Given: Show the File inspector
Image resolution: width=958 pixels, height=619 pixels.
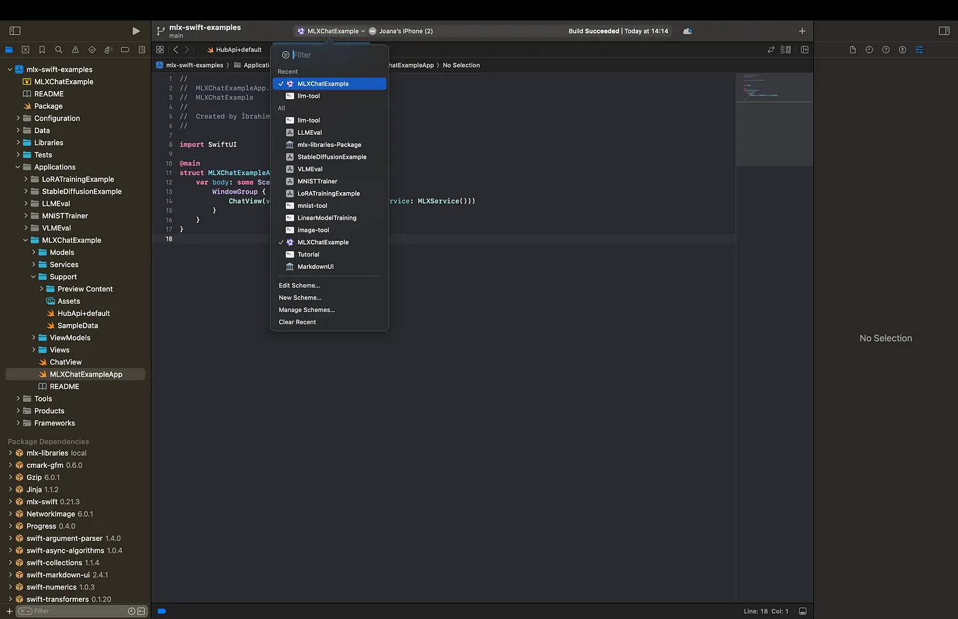Looking at the screenshot, I should [x=853, y=50].
